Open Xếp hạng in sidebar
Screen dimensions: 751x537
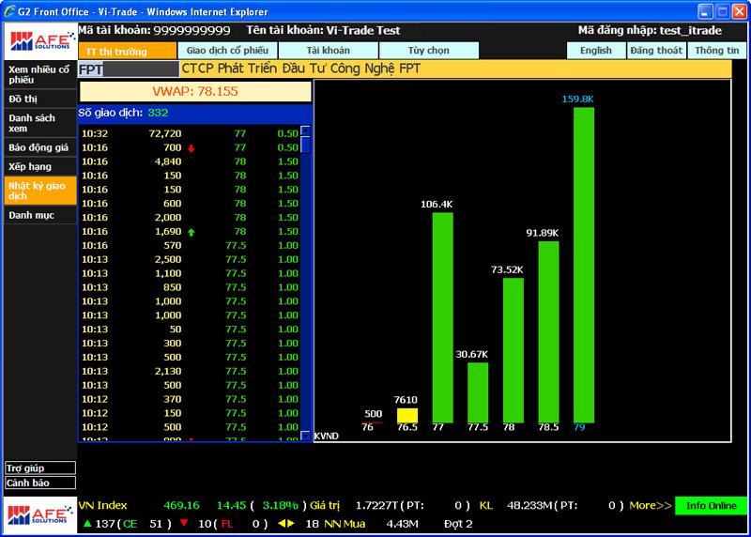coord(40,166)
